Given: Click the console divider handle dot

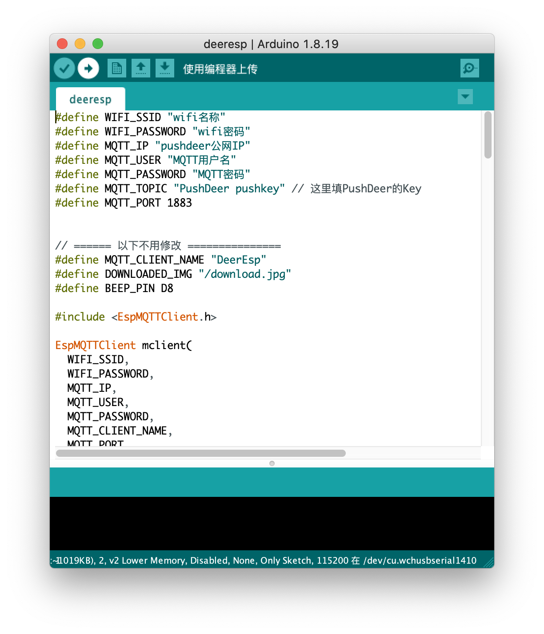Looking at the screenshot, I should 272,463.
